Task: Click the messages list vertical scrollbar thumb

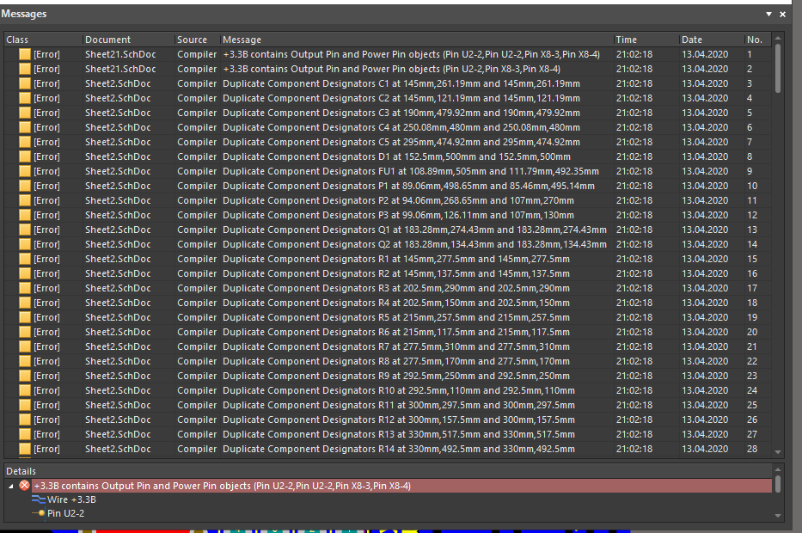Action: coord(778,68)
